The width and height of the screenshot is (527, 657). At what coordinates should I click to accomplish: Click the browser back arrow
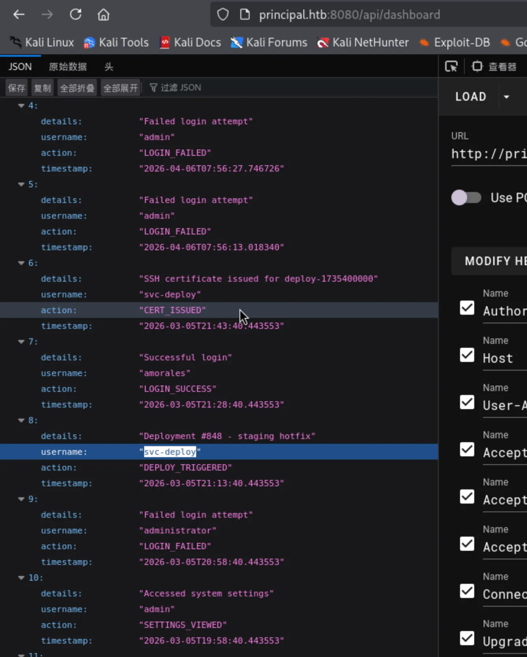coord(19,15)
